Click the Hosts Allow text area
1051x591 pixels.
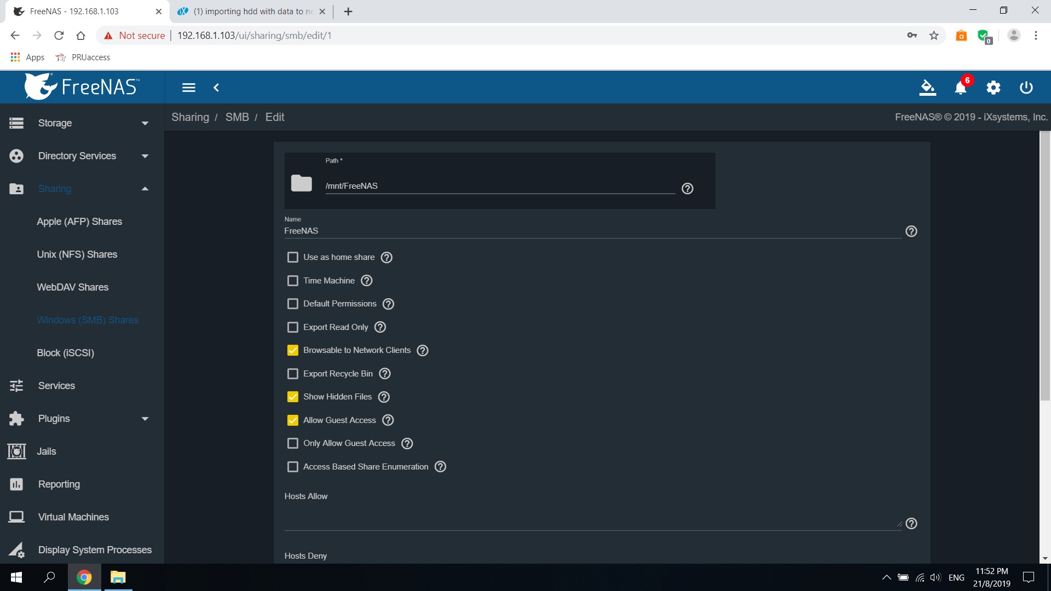(x=592, y=518)
